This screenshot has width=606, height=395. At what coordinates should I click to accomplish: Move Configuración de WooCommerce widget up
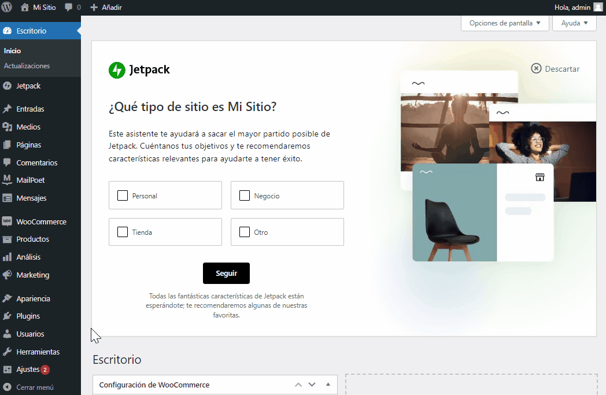(298, 385)
